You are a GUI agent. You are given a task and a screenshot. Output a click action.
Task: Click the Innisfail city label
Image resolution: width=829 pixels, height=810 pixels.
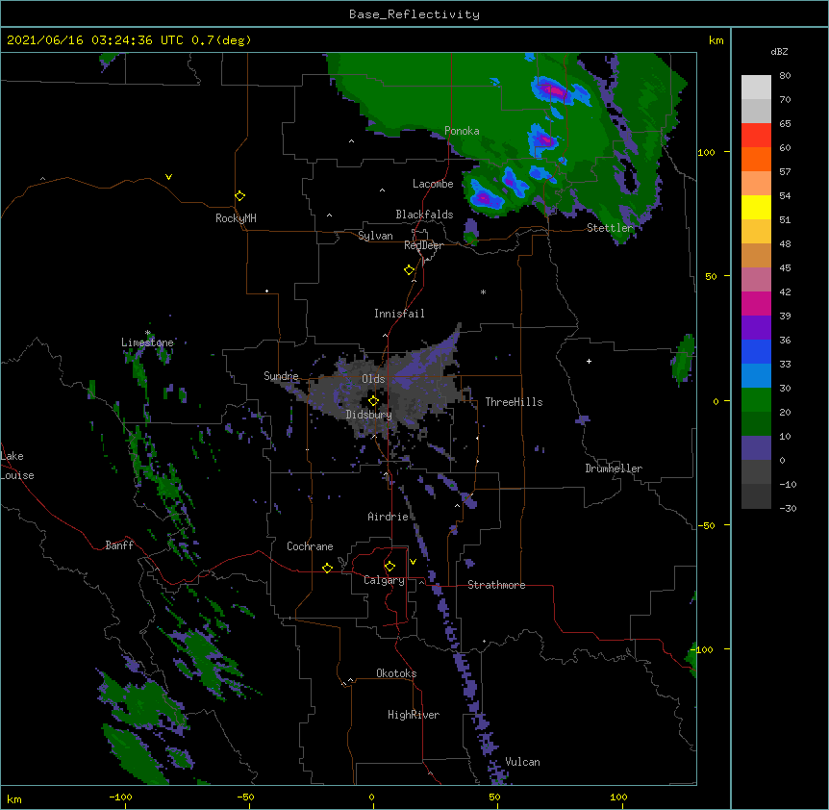399,314
